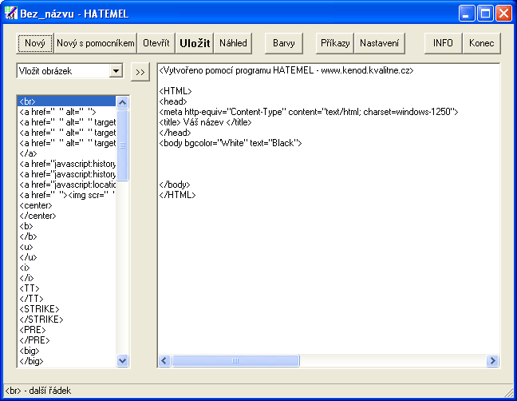Select <center> tag in the list

pos(35,204)
